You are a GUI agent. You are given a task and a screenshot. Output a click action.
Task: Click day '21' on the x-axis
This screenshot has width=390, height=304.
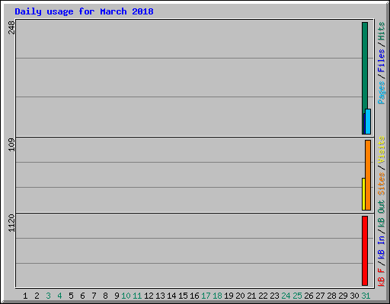251,296
